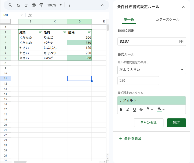
Task: Click the undo arrow icon
Action: (19, 5)
